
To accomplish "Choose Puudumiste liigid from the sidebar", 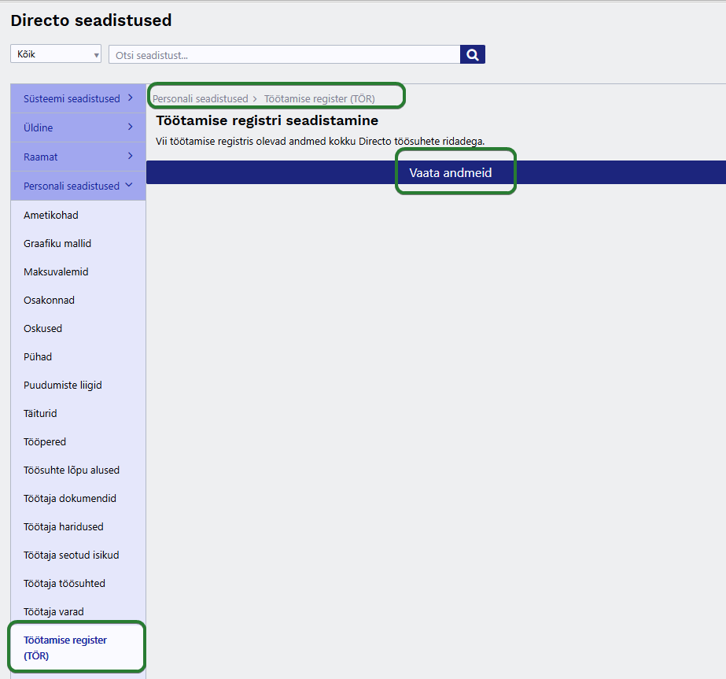I will (63, 385).
